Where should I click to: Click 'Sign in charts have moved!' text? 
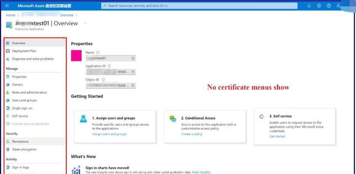tap(107, 168)
